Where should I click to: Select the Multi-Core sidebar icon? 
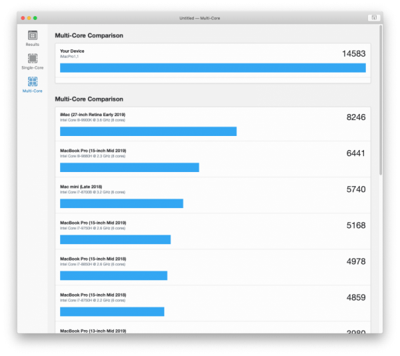(33, 81)
